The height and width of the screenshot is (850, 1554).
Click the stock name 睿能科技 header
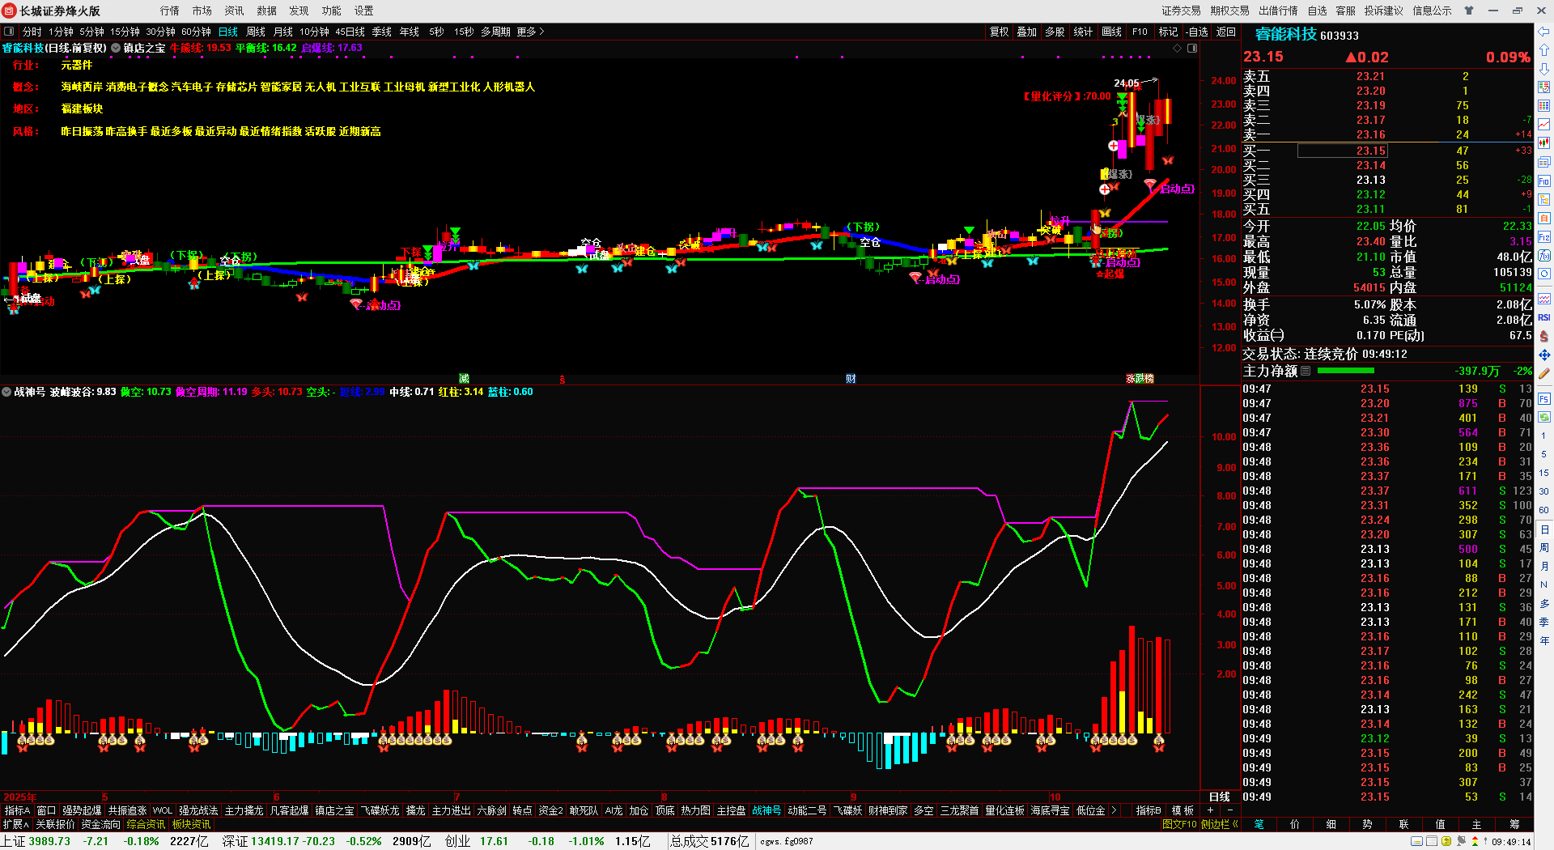point(1285,34)
